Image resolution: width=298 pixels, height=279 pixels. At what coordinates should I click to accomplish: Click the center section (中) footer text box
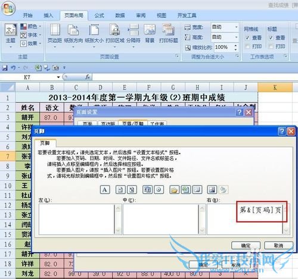click(x=160, y=219)
